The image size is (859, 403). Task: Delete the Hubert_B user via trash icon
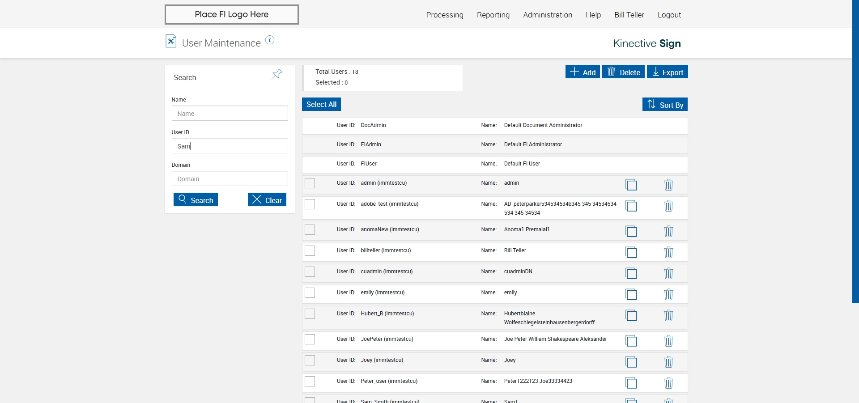[x=668, y=315]
